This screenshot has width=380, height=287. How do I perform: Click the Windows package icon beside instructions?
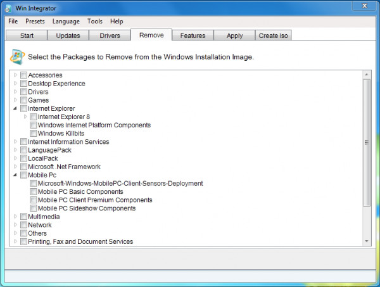[x=17, y=57]
